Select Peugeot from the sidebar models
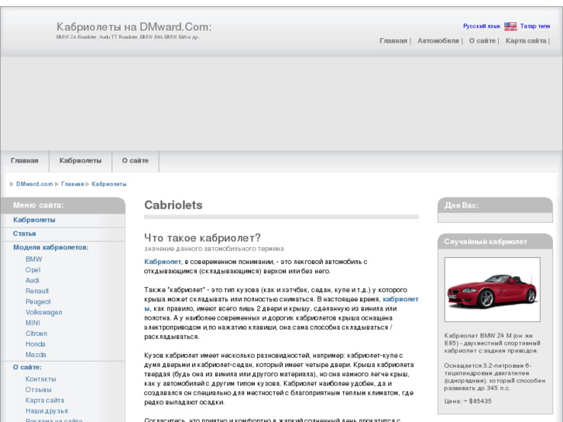This screenshot has height=422, width=563. point(38,302)
